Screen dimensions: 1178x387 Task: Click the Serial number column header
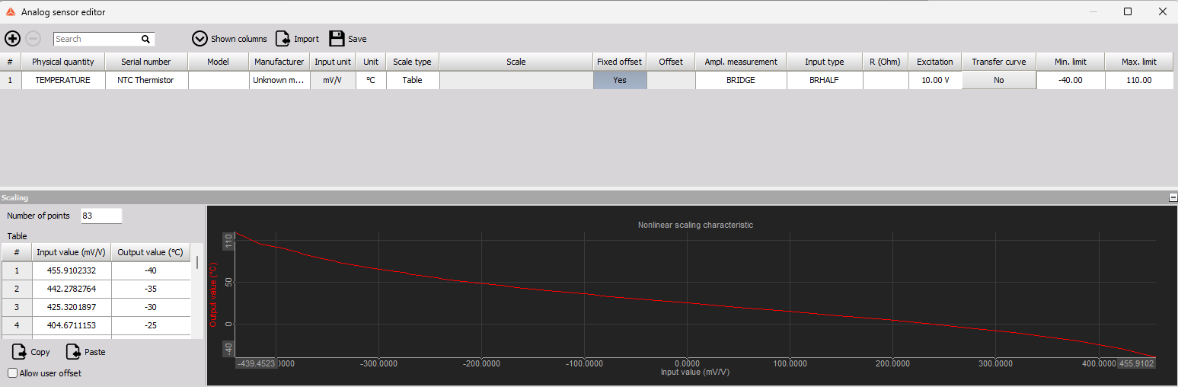(x=146, y=62)
